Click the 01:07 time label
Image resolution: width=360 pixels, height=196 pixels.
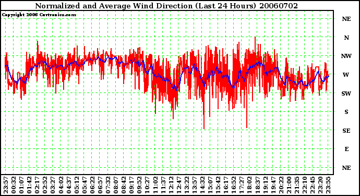pyautogui.click(x=21, y=185)
